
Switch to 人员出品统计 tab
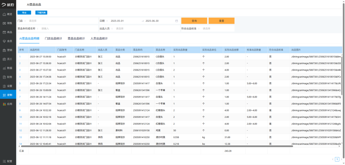pyautogui.click(x=99, y=39)
